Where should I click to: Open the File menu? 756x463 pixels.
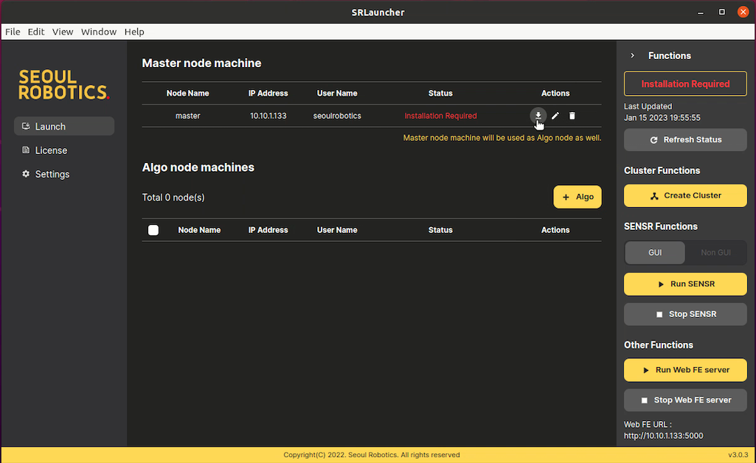pos(13,32)
